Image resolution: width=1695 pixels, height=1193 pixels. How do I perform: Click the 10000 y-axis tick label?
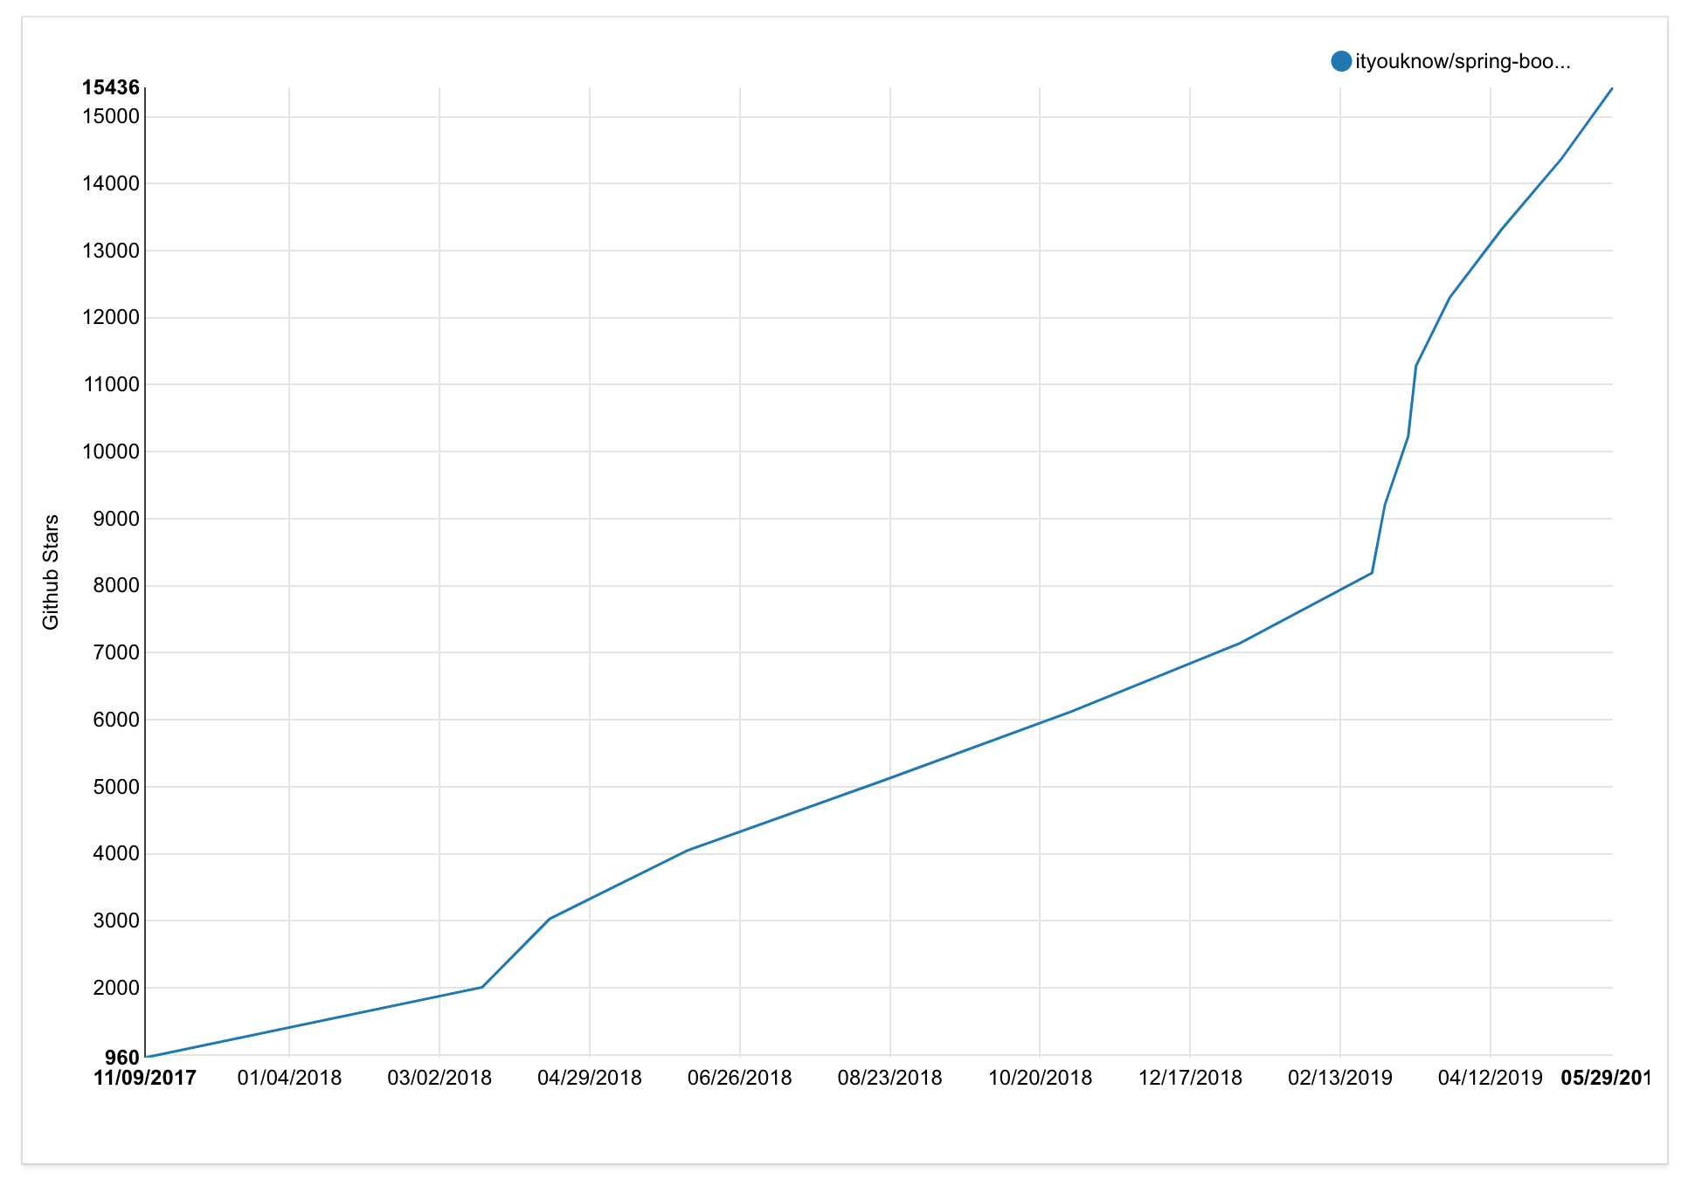coord(110,452)
